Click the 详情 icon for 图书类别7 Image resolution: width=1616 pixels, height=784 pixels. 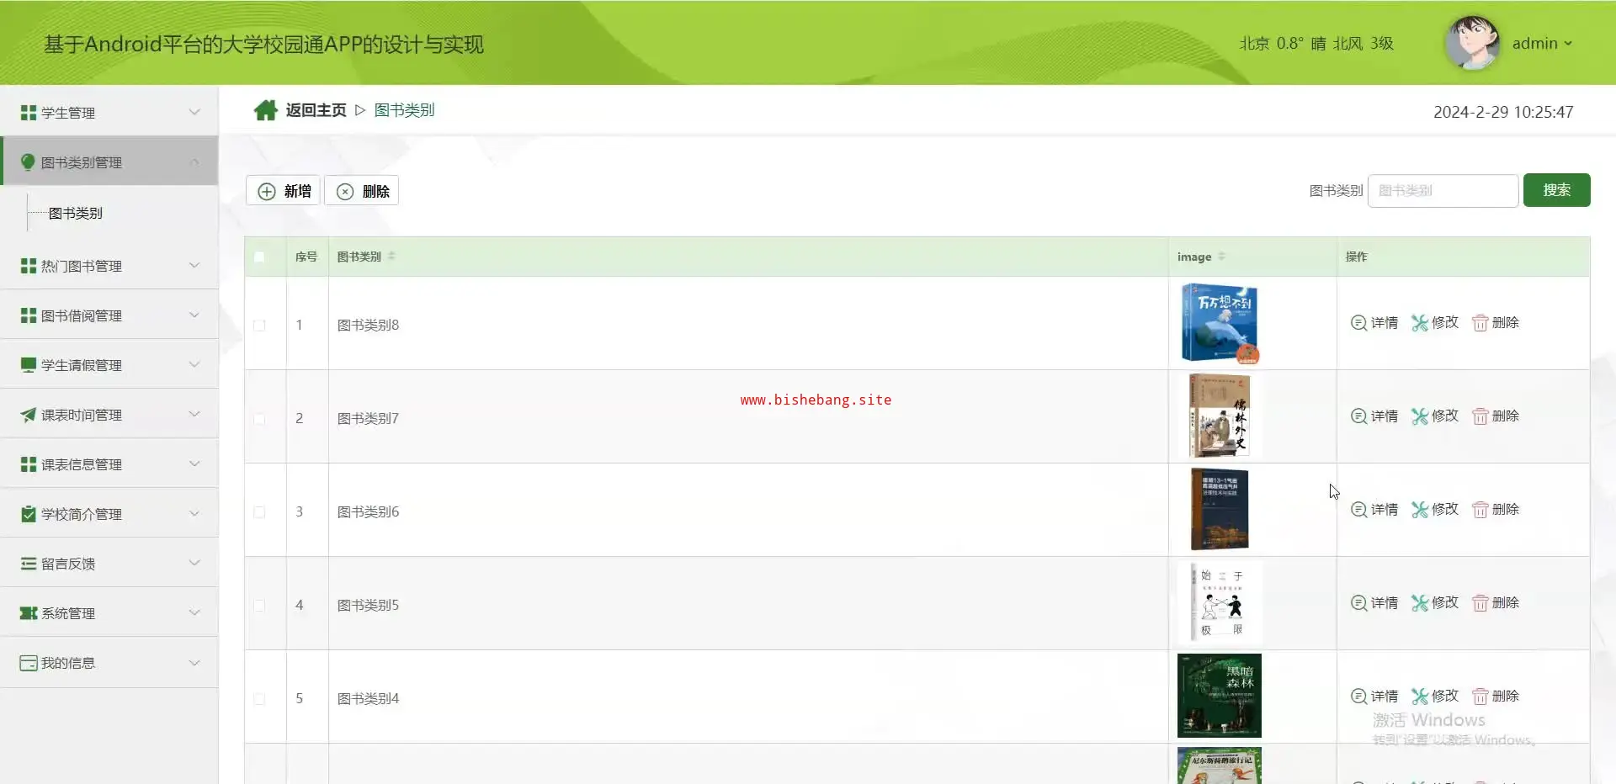(x=1358, y=416)
